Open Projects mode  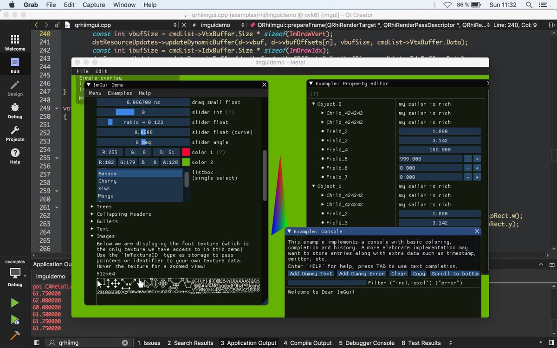point(14,133)
